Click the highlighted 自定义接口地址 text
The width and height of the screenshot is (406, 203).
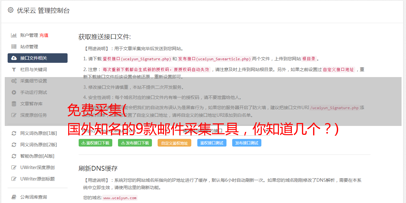(338, 69)
